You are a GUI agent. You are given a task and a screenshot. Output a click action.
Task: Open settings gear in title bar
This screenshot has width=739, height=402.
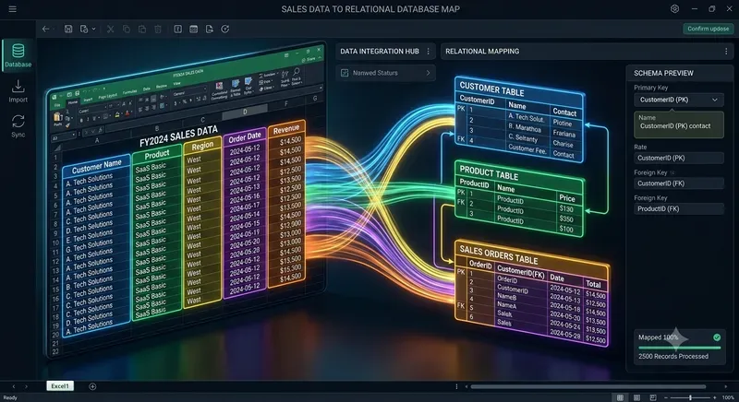coord(674,9)
